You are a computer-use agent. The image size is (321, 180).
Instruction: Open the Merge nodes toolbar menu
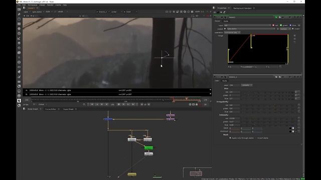pyautogui.click(x=19, y=43)
